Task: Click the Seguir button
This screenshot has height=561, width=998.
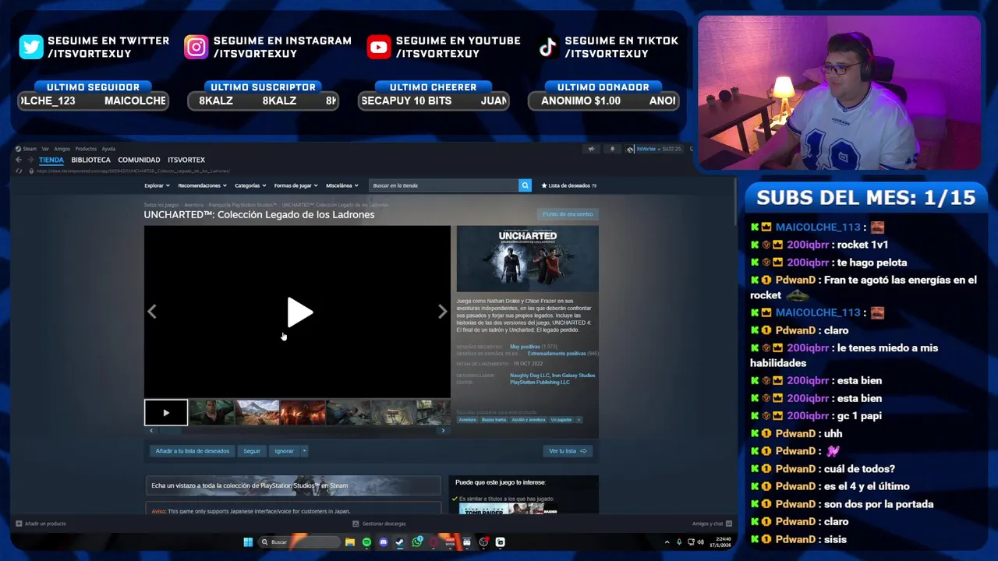Action: [252, 451]
